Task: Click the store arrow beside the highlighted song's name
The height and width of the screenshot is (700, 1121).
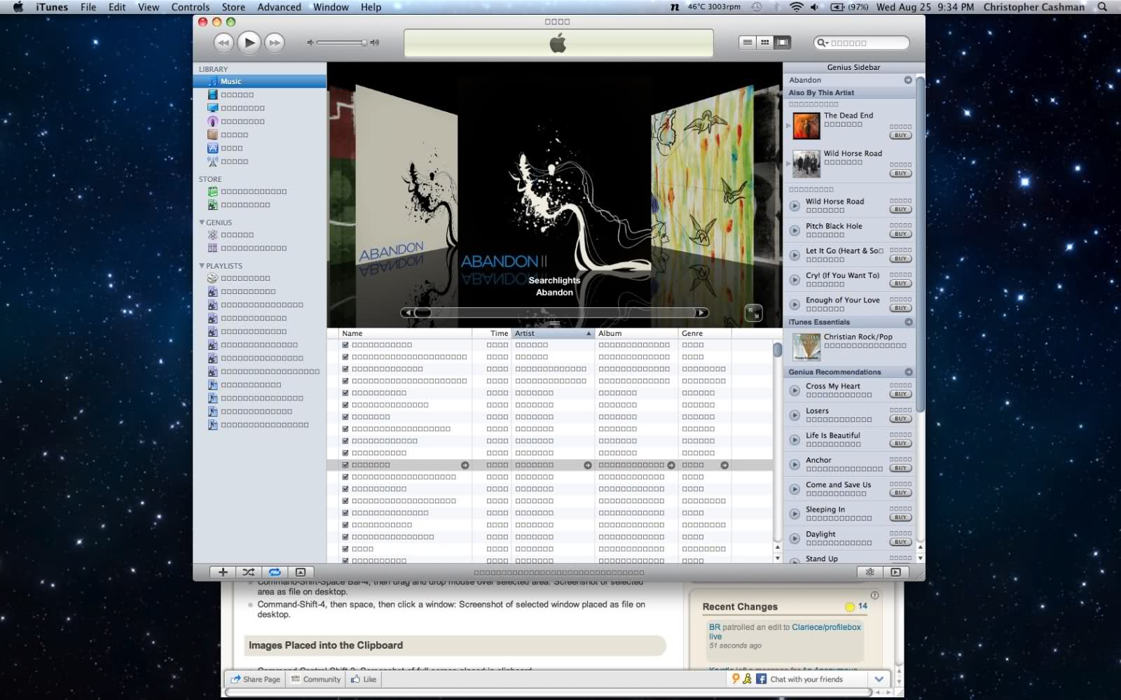Action: tap(465, 465)
